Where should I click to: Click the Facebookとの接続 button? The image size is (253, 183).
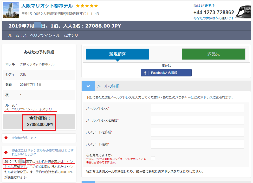tap(166, 73)
